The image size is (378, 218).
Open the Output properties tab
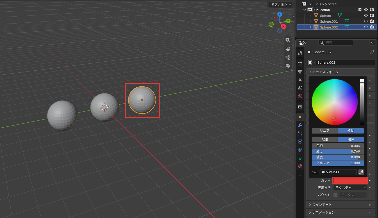300,72
